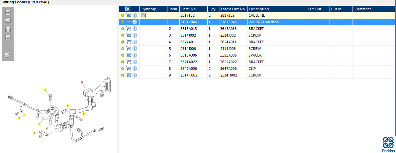Click the Cut Out column header
Viewport: 396px width, 153px height.
point(317,9)
